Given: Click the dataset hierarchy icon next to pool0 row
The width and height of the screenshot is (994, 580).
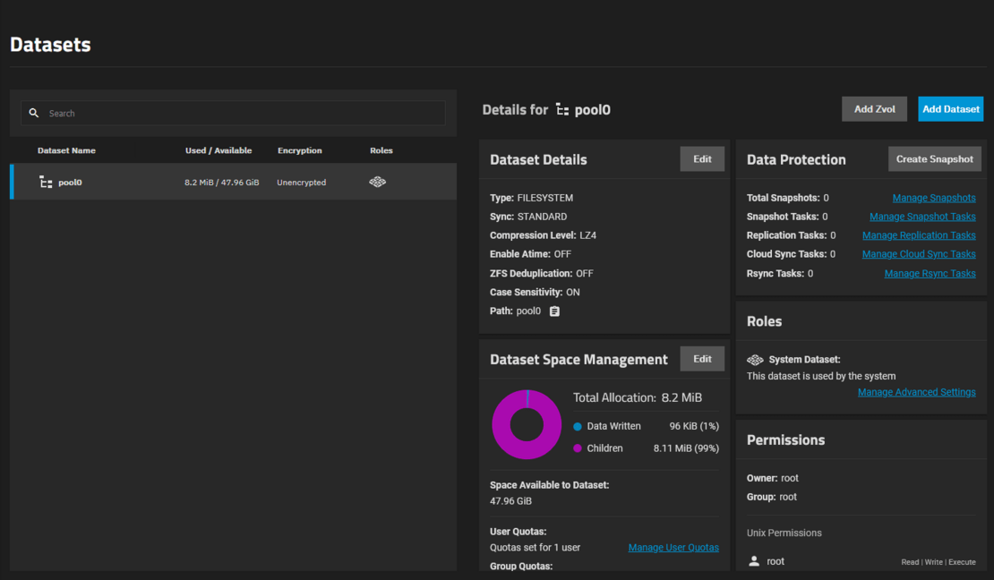Looking at the screenshot, I should [45, 181].
